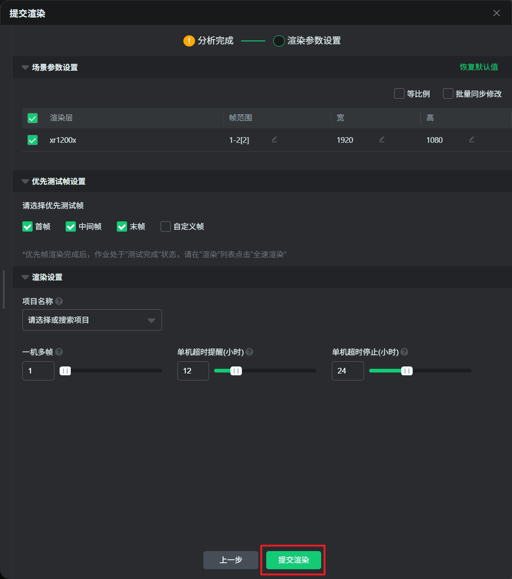
Task: Uncheck the xr1200x render layer
Action: click(x=33, y=140)
